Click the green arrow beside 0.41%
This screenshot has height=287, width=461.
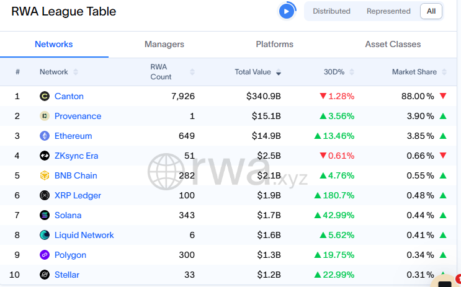point(443,235)
